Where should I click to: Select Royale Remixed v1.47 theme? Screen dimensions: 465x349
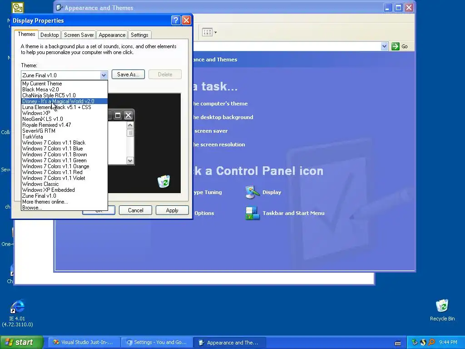[64, 125]
